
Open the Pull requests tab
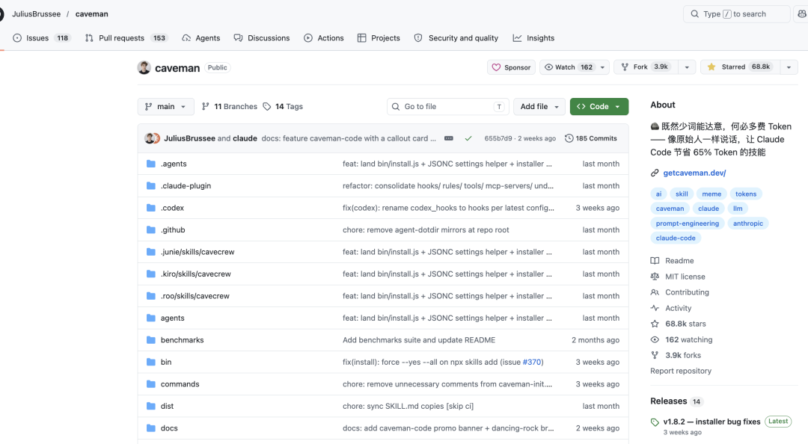point(126,38)
